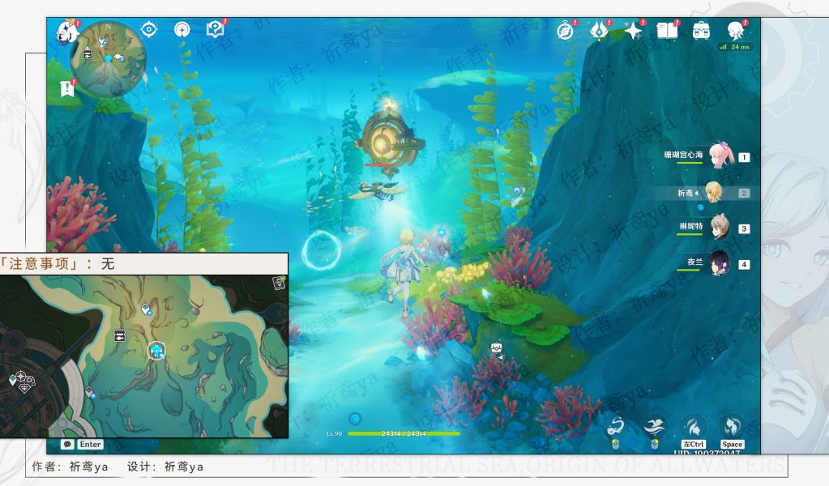Screen dimensions: 829x486
Task: Check the 24 ms network latency indicator
Action: pyautogui.click(x=735, y=47)
